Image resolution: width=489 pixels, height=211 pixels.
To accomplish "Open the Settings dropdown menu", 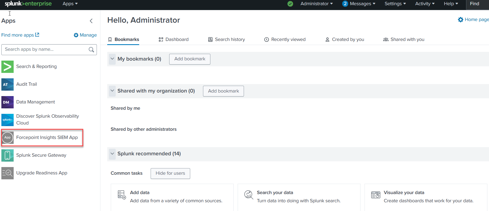I will [x=395, y=4].
